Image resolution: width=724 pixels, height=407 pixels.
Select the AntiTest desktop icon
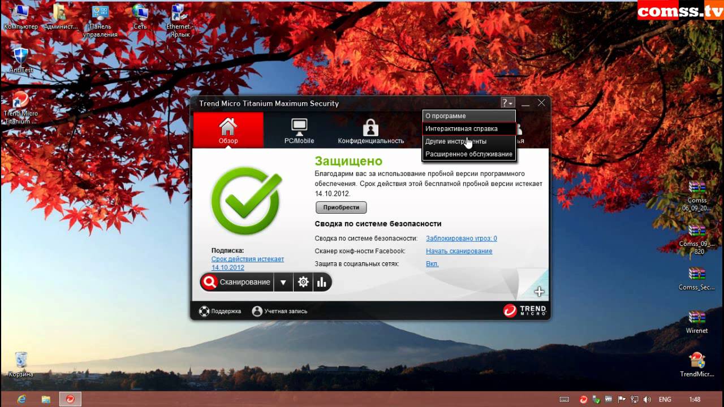pyautogui.click(x=21, y=60)
